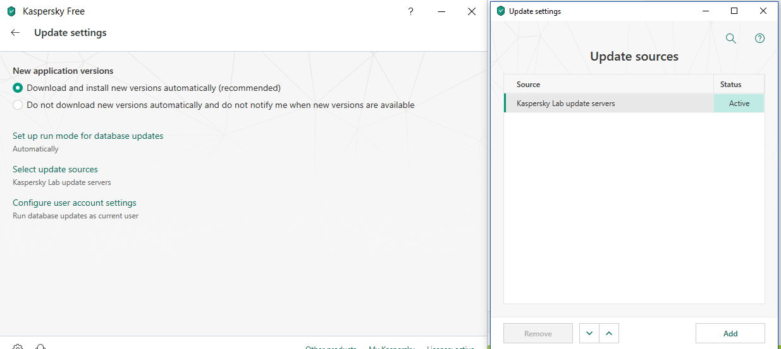Go back with the arrow beside Update settings
The height and width of the screenshot is (349, 781).
pos(15,33)
